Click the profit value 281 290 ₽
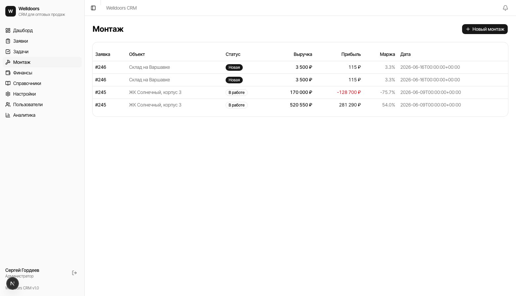 coord(350,105)
